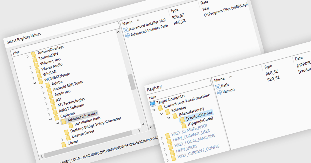This screenshot has height=163, width=311.
Task: Sort by Name column in Select Registry Values
Action: pyautogui.click(x=128, y=22)
